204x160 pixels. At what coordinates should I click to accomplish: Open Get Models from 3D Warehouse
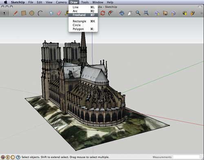point(184,13)
